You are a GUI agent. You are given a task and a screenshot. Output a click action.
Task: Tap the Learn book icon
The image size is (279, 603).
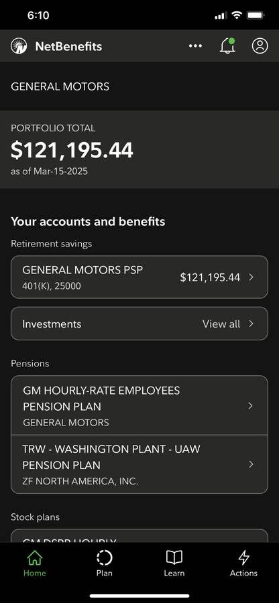[x=174, y=557]
